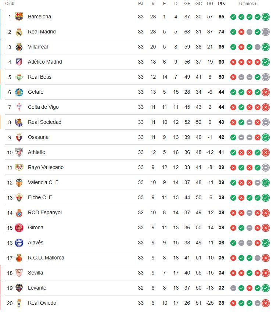The height and width of the screenshot is (312, 273).
Task: Click Real Betis gray draw indicator
Action: point(240,77)
